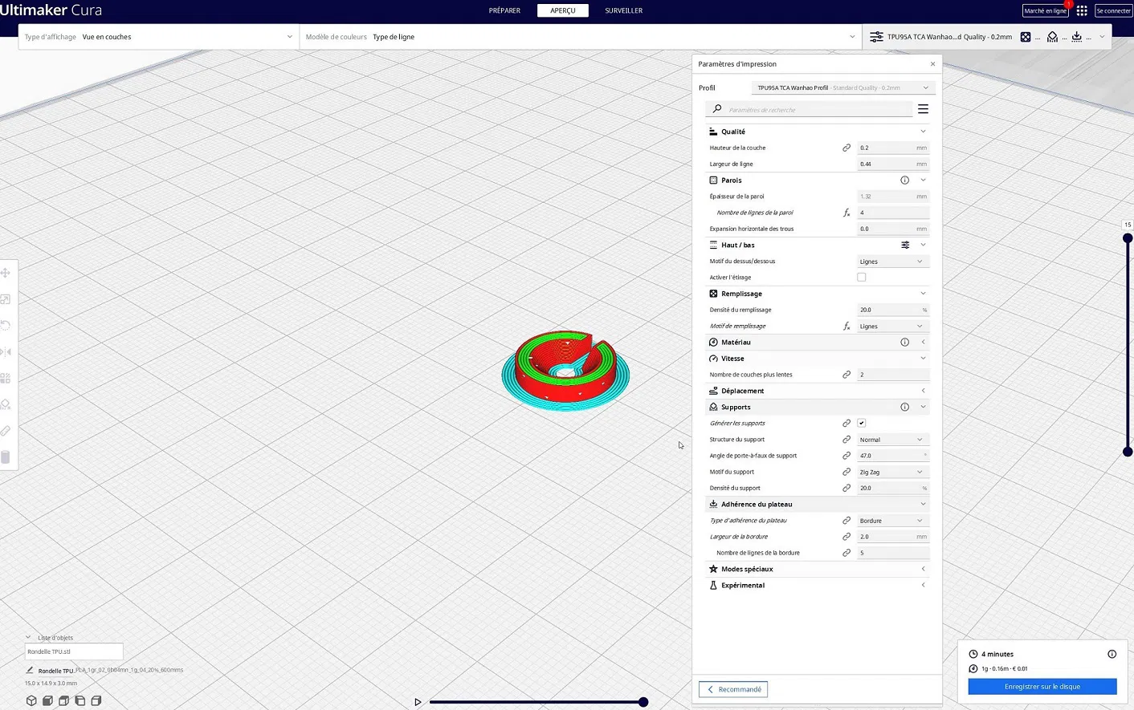The height and width of the screenshot is (710, 1134).
Task: Click the link icon beside Hauteur de la couche
Action: pyautogui.click(x=846, y=148)
